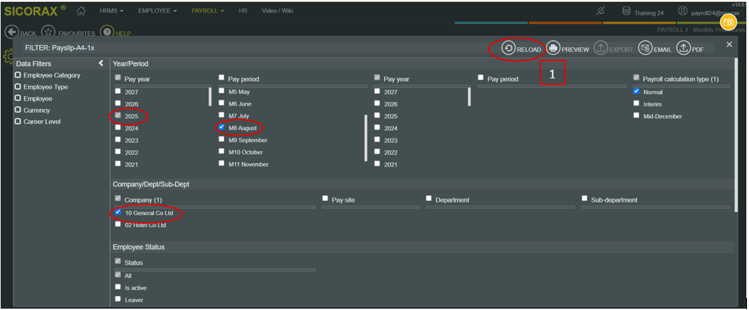Viewport: 749px width, 310px height.
Task: Go to the home screen icon
Action: coord(82,11)
